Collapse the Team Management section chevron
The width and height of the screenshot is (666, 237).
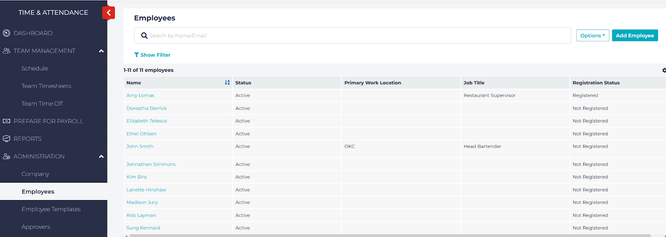click(x=101, y=51)
